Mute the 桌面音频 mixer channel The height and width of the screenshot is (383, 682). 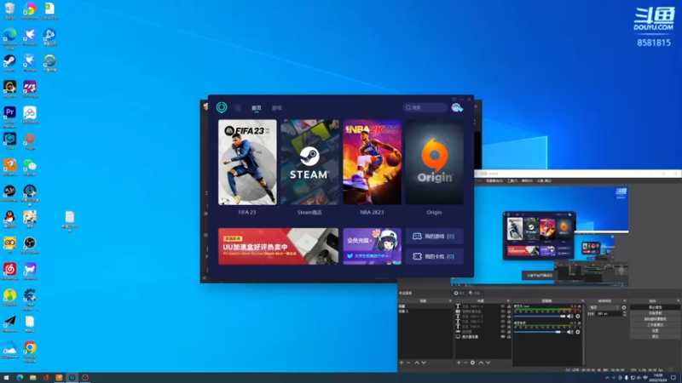pos(569,332)
